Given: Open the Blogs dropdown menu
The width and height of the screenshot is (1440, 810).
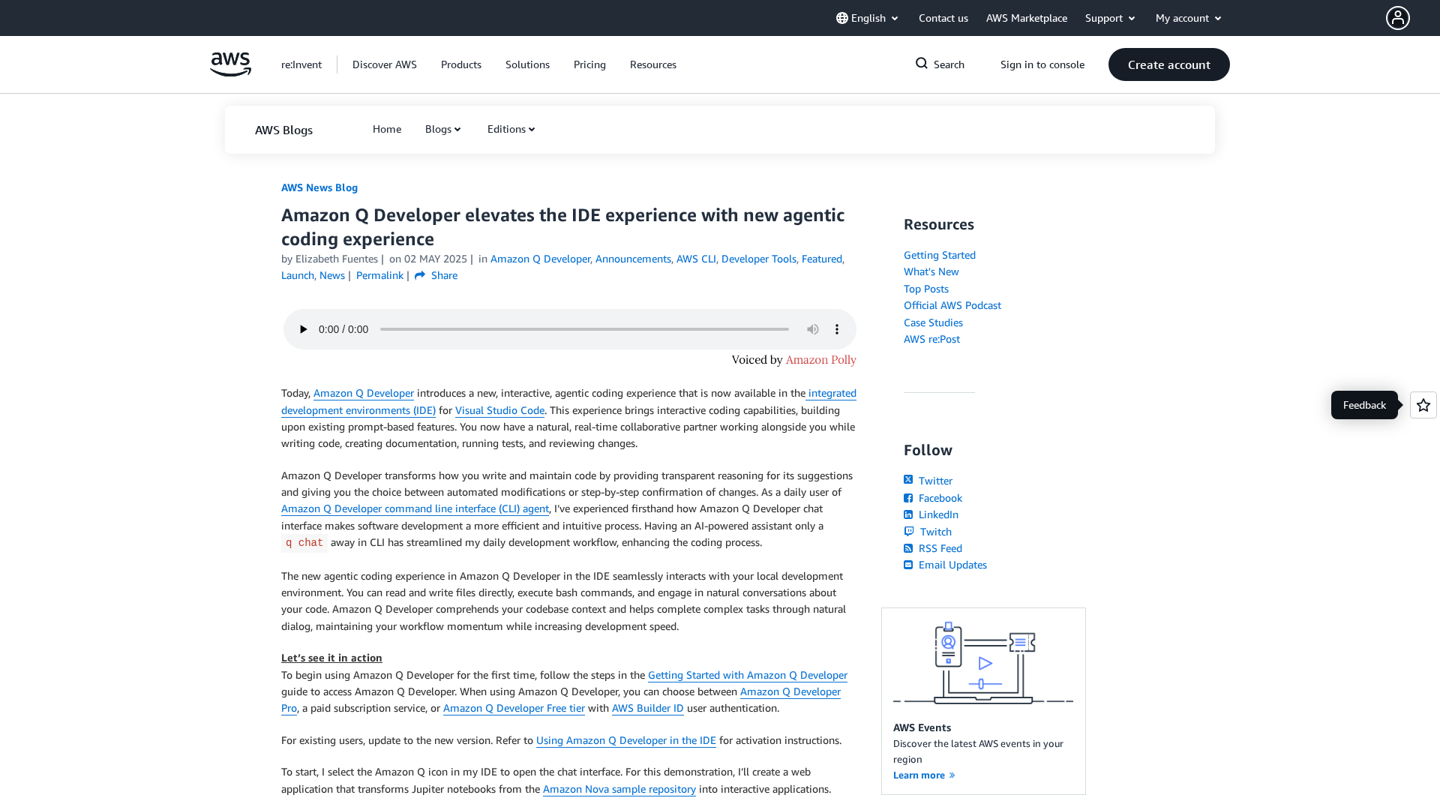Looking at the screenshot, I should pos(442,129).
